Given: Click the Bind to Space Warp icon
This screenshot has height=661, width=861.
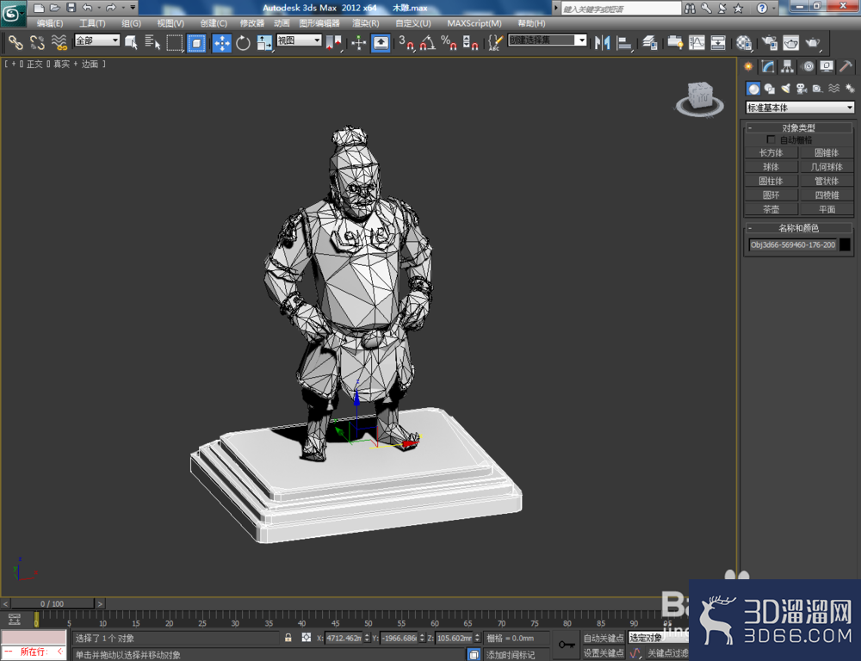Looking at the screenshot, I should point(59,42).
